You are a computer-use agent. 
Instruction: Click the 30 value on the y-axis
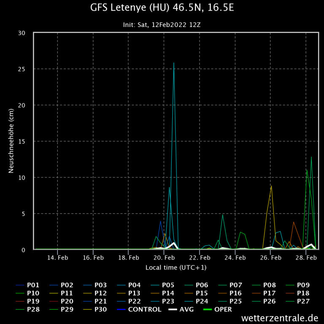(x=25, y=33)
